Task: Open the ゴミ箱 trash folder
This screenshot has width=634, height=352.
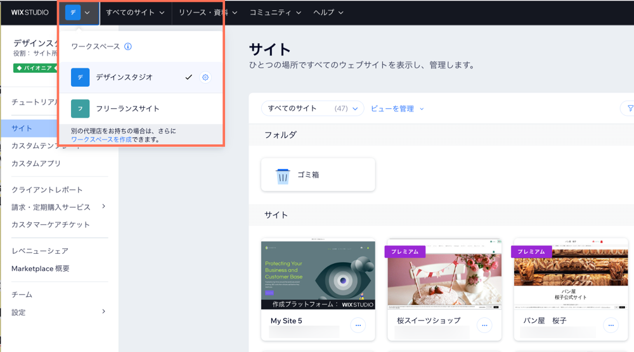Action: pyautogui.click(x=318, y=175)
